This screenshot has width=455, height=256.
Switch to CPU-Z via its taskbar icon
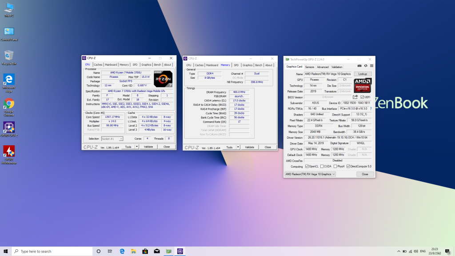pyautogui.click(x=180, y=252)
